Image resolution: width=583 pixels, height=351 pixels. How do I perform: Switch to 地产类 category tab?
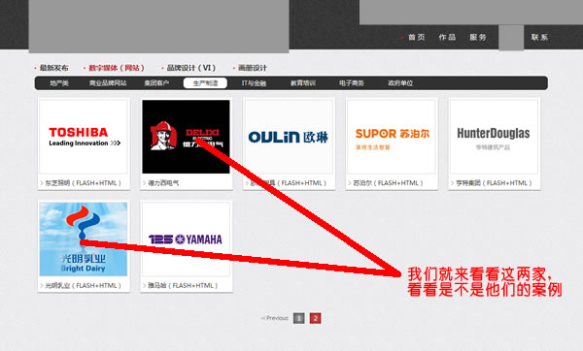click(x=59, y=83)
